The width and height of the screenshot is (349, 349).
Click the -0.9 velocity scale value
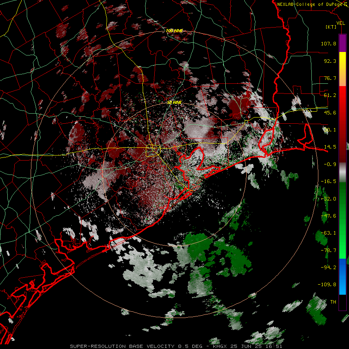(330, 164)
